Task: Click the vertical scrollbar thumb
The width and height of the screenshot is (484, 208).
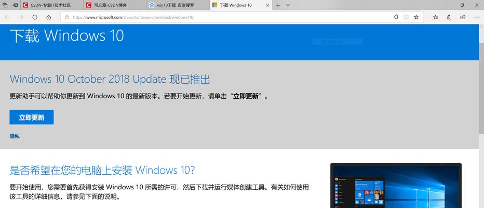Action: 481,88
